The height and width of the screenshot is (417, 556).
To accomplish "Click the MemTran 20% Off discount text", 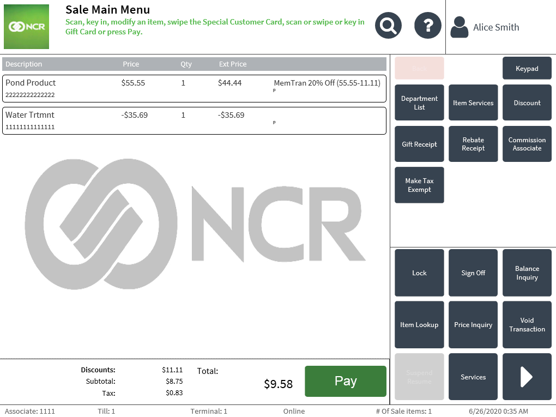I will 327,83.
